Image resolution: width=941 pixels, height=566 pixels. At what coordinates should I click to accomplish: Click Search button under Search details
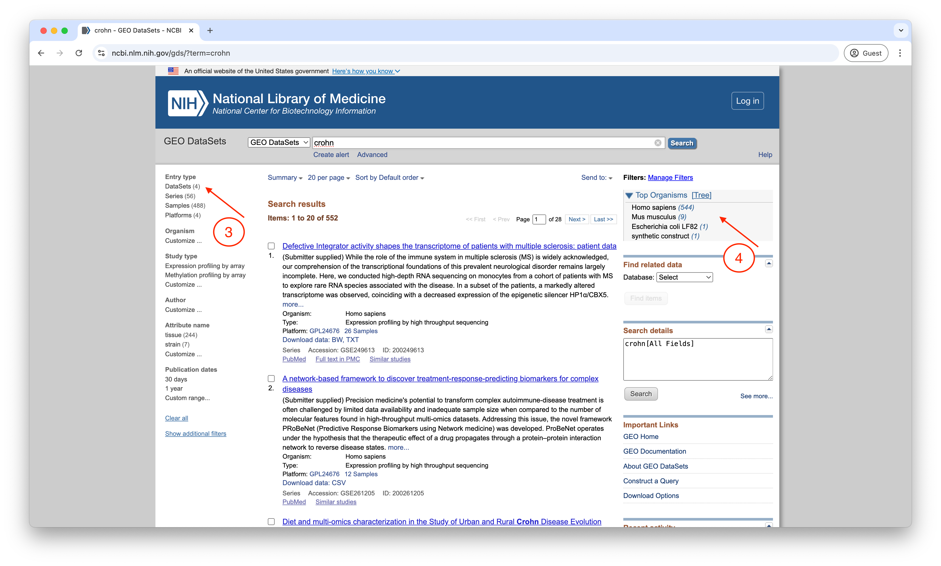(641, 394)
